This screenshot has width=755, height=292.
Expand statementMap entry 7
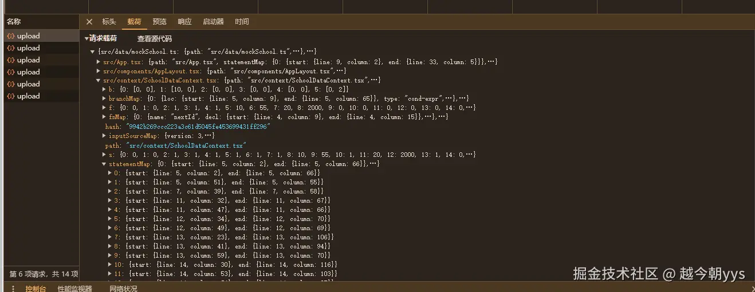point(110,237)
